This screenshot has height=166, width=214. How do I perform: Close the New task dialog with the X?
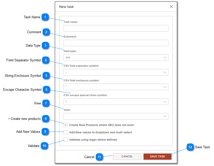point(171,7)
